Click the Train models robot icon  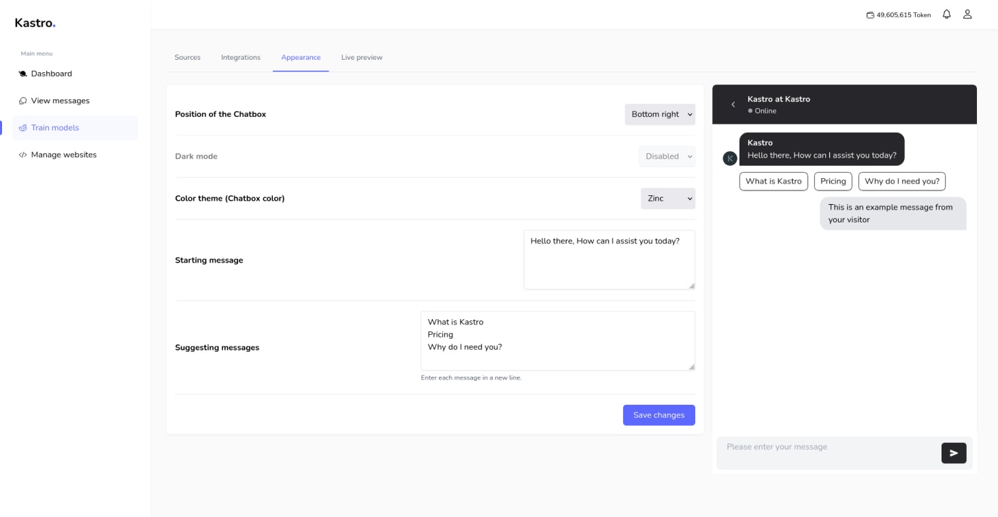pos(23,128)
